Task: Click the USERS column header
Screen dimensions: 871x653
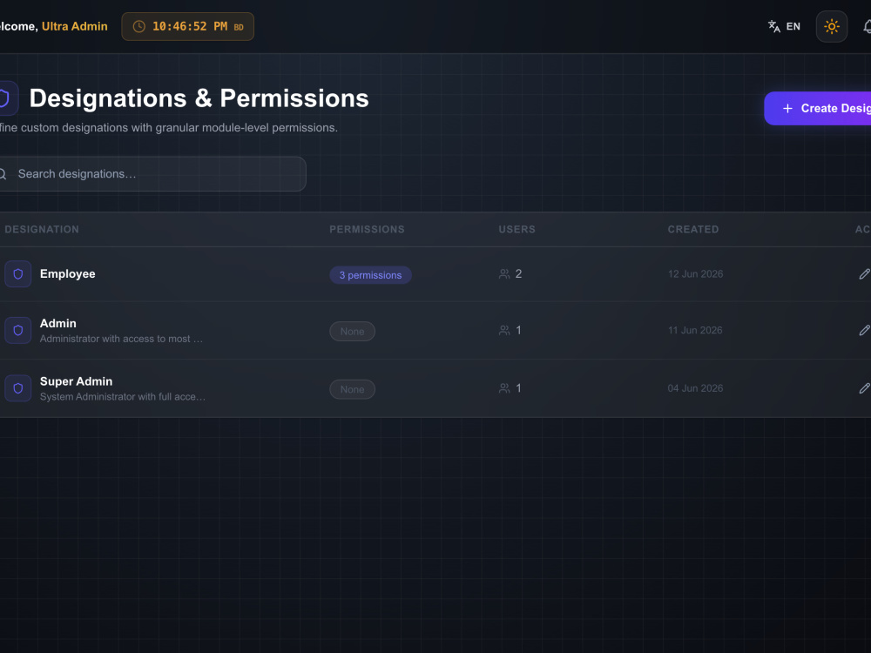Action: coord(517,229)
